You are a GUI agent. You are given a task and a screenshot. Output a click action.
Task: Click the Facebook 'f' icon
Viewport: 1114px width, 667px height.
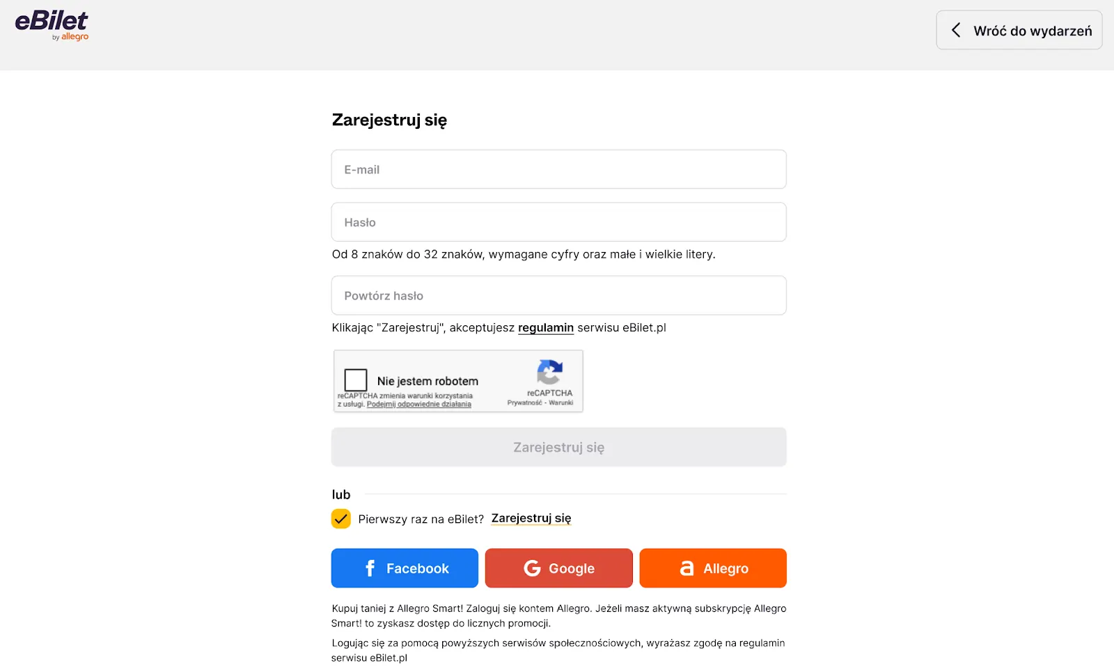(370, 568)
